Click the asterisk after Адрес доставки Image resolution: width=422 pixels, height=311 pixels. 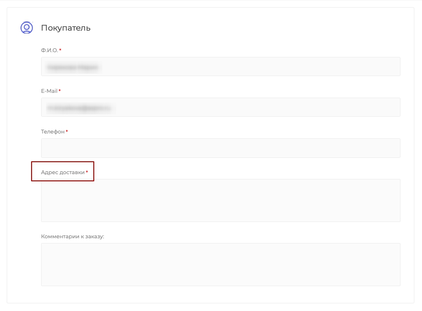coord(87,172)
